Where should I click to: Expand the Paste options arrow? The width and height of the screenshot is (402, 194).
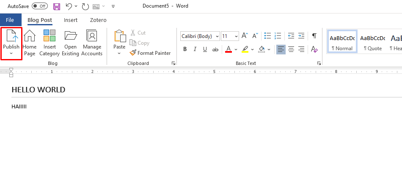tap(119, 54)
